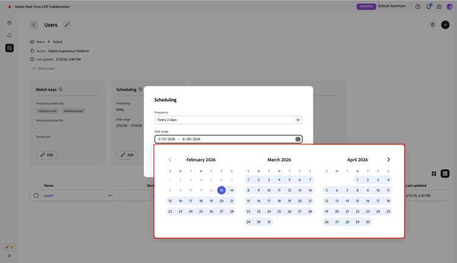This screenshot has width=457, height=263.
Task: Open the calendar icon in date range field
Action: pos(297,139)
